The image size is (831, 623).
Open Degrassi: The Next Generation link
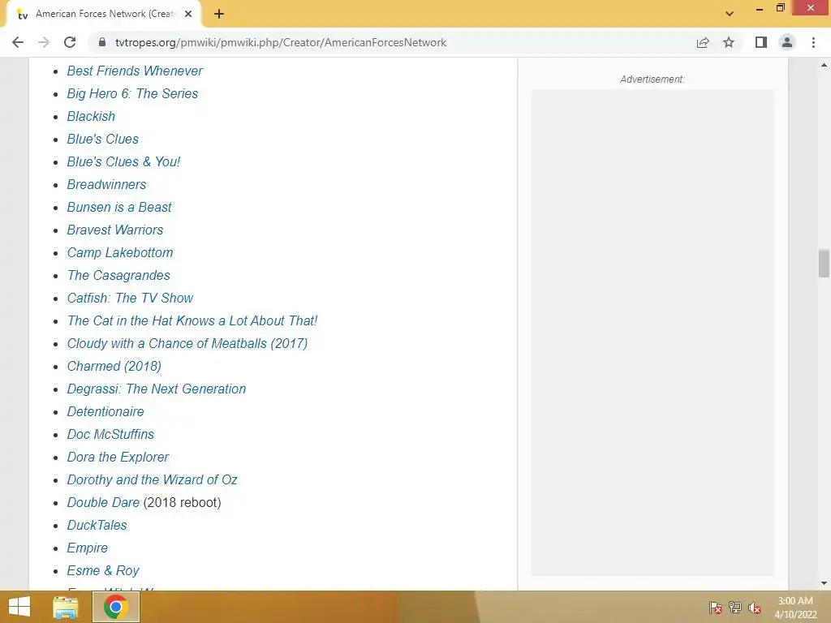(x=157, y=389)
